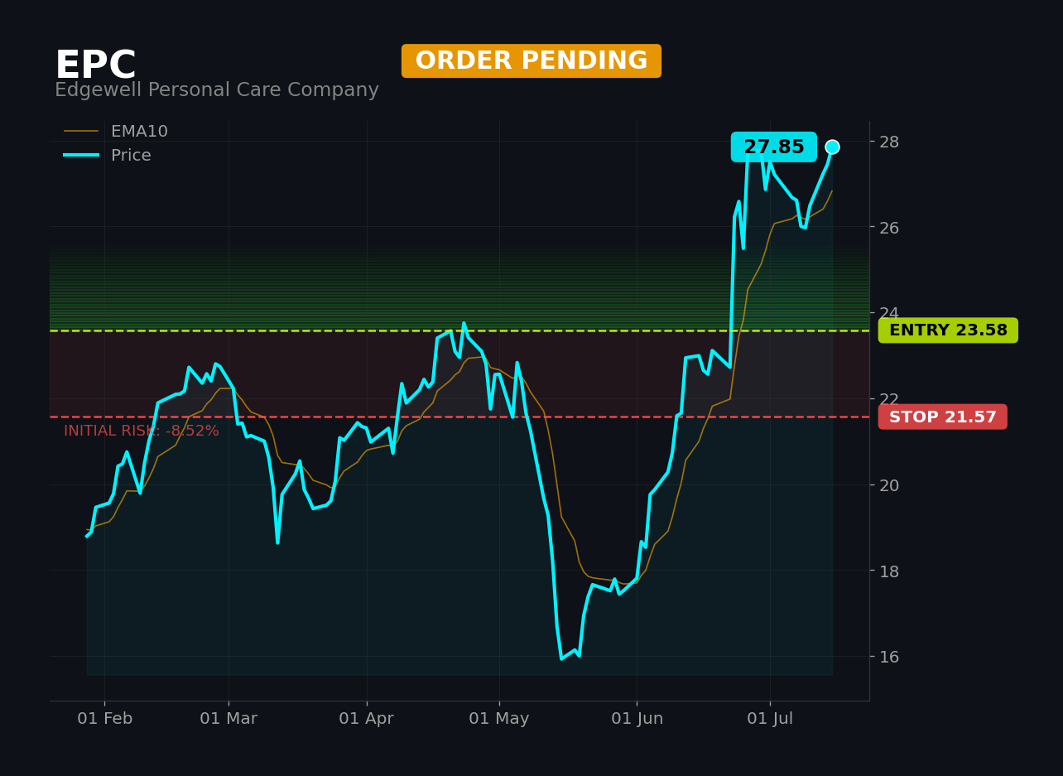Click the STOP 21.57 label
The height and width of the screenshot is (776, 1063).
coord(943,417)
